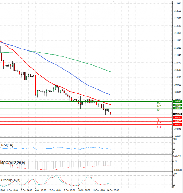Screen dimensions: 183x193
Task: Select the 1.08500 red price tag
Action: coord(177,124)
